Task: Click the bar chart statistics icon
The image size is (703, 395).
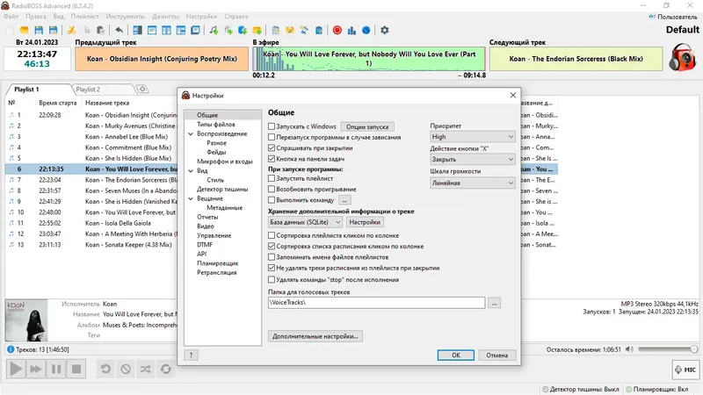Action: click(x=351, y=31)
